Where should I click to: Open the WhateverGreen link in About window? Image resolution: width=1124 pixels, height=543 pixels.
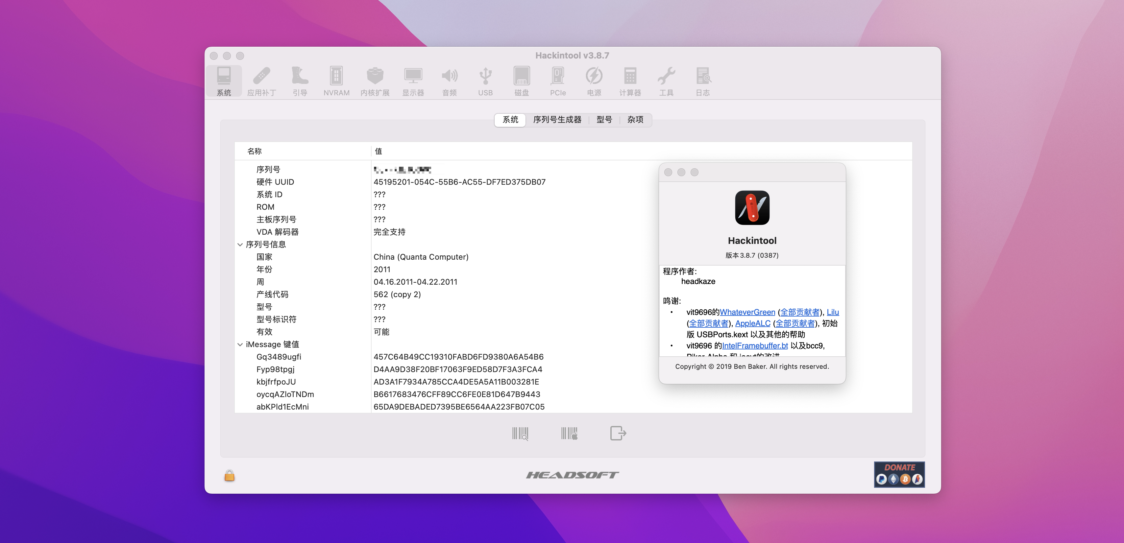[x=747, y=312]
